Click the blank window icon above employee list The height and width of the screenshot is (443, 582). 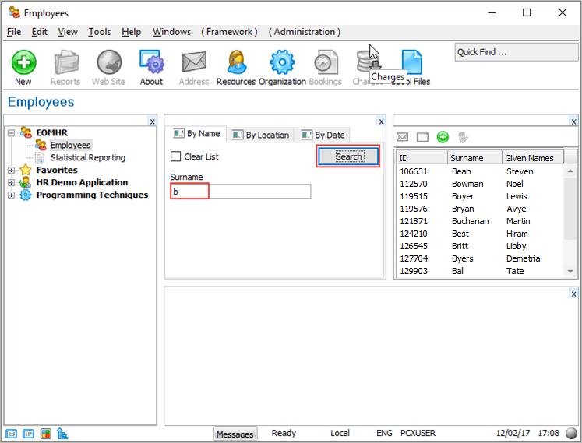(422, 137)
